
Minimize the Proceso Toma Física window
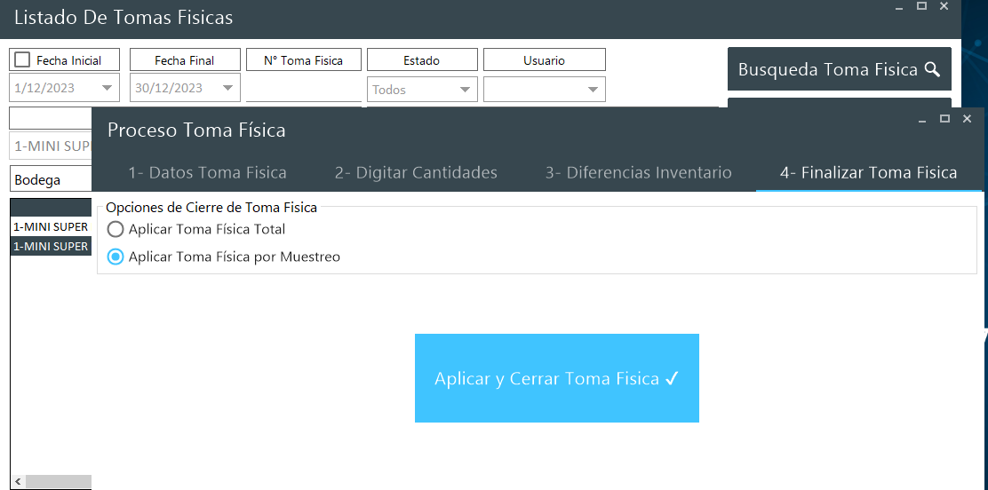922,119
